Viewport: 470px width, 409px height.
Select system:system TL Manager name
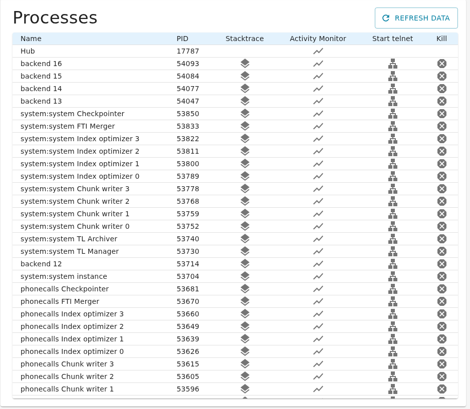[x=70, y=251]
